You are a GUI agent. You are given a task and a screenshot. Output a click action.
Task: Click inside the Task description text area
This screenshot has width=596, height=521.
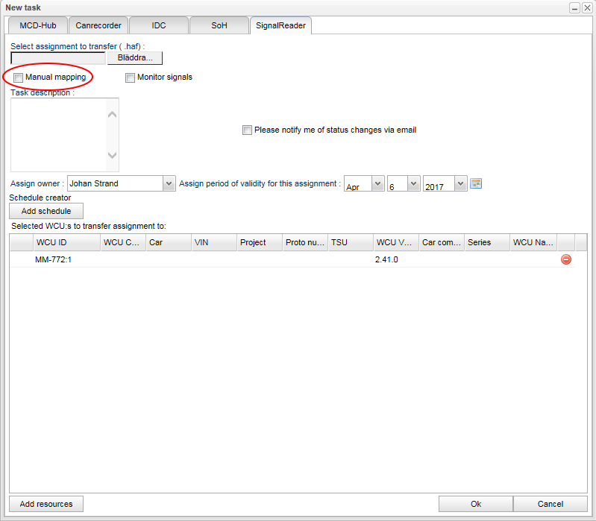tap(60, 135)
